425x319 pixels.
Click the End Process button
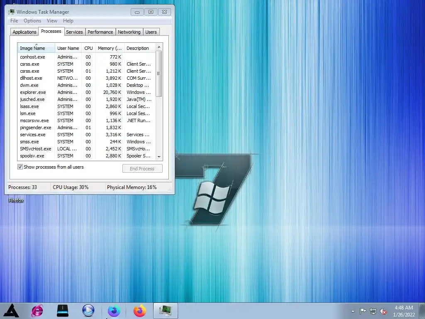click(142, 169)
